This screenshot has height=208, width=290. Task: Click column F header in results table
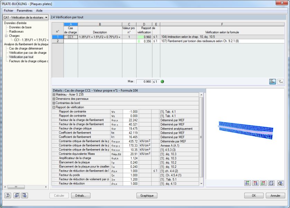tap(222, 24)
